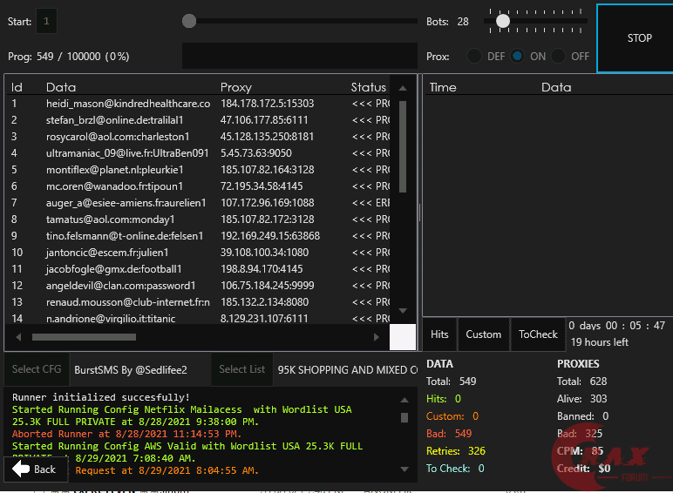
Task: Click the up arrow of the data table scrollbar
Action: coord(403,88)
